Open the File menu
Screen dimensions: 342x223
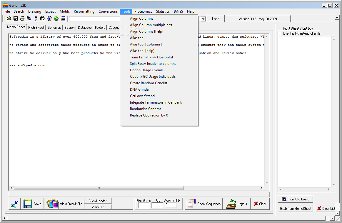[7, 11]
